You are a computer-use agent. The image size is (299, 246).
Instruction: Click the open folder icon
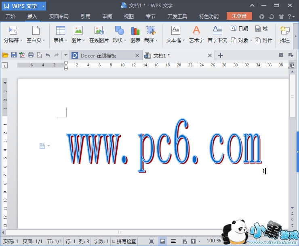(x=5, y=55)
